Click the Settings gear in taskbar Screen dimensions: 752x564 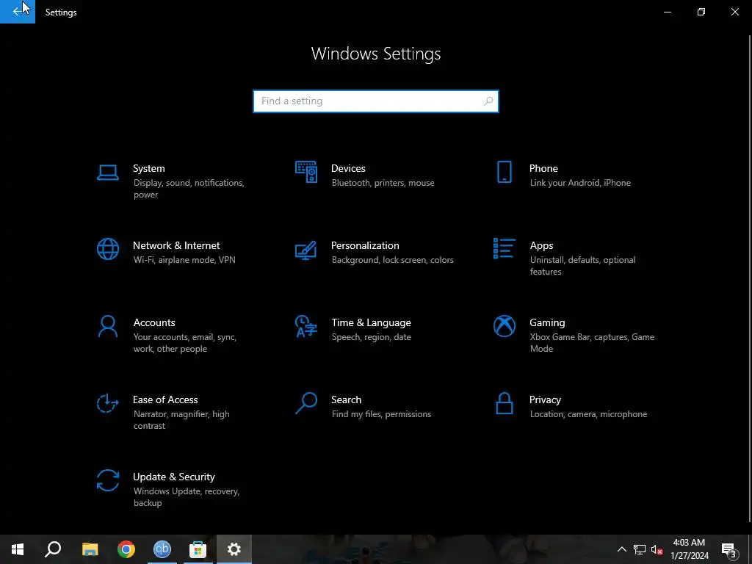[234, 549]
